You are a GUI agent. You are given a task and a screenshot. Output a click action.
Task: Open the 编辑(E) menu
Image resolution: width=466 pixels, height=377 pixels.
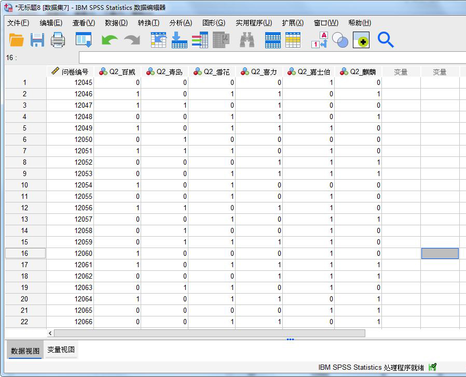[51, 23]
